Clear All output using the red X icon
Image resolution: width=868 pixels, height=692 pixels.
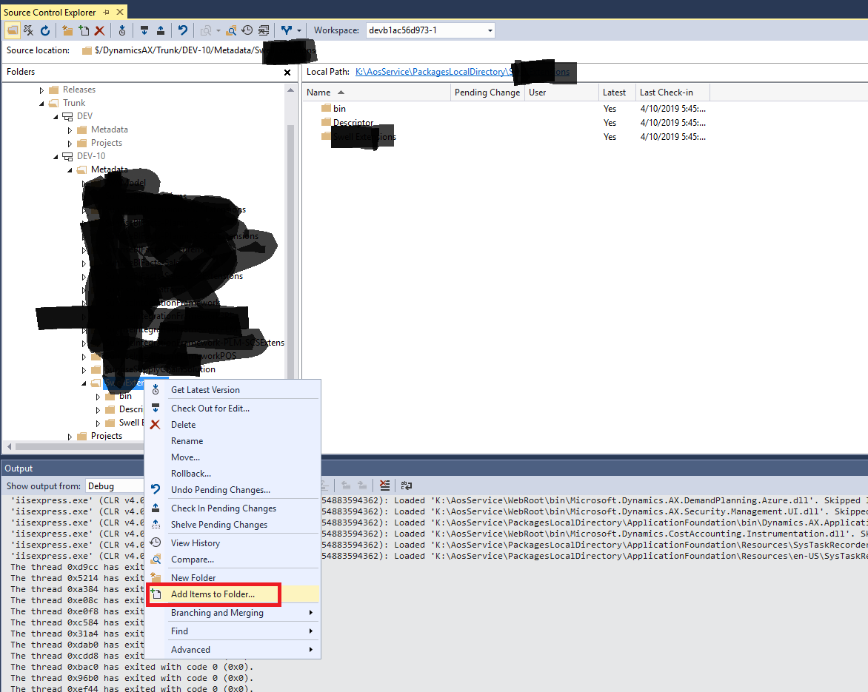(384, 485)
